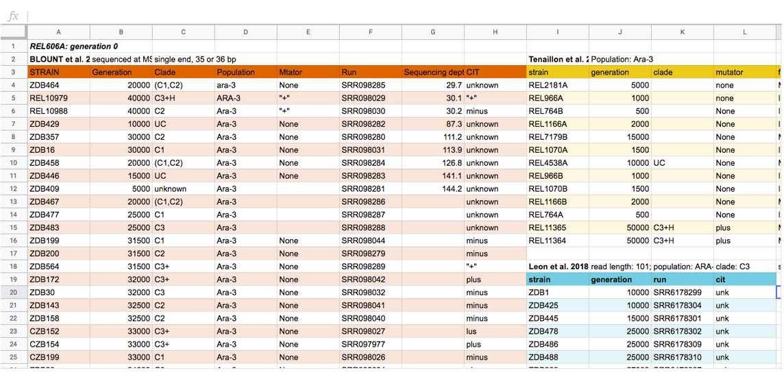The width and height of the screenshot is (784, 372).
Task: Click the column L header
Action: click(x=744, y=32)
